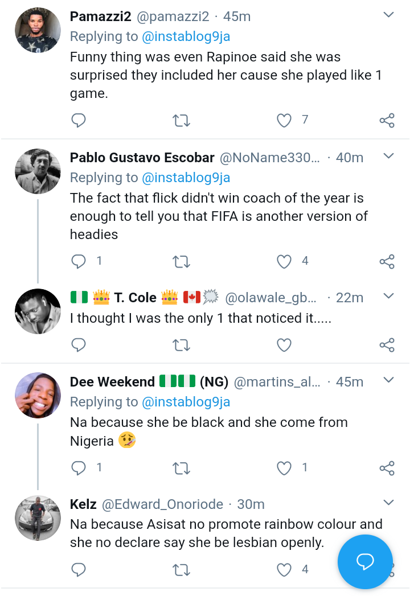This screenshot has width=410, height=596.
Task: Share Pamazzi2's tweet
Action: coord(387,120)
